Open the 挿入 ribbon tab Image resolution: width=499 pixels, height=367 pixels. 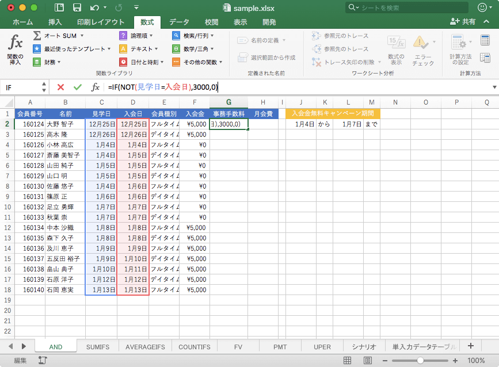(x=55, y=22)
